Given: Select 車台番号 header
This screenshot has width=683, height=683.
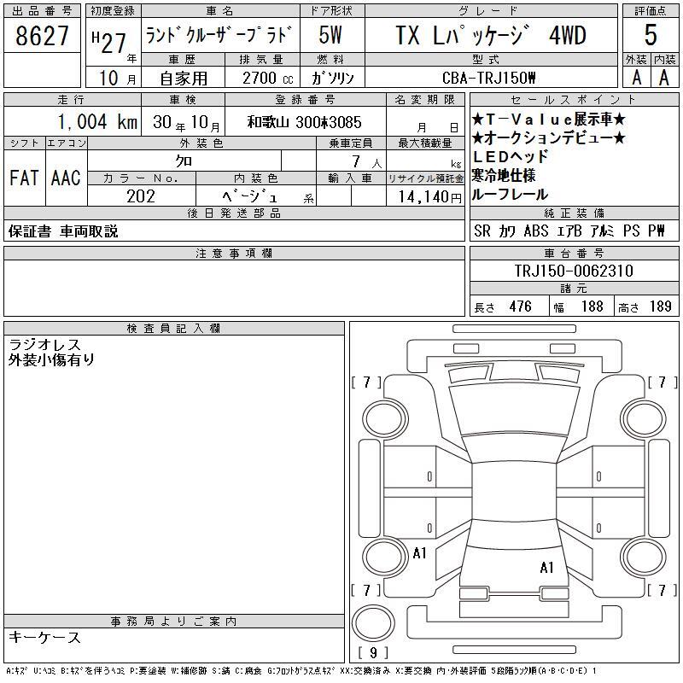Looking at the screenshot, I should (x=574, y=253).
